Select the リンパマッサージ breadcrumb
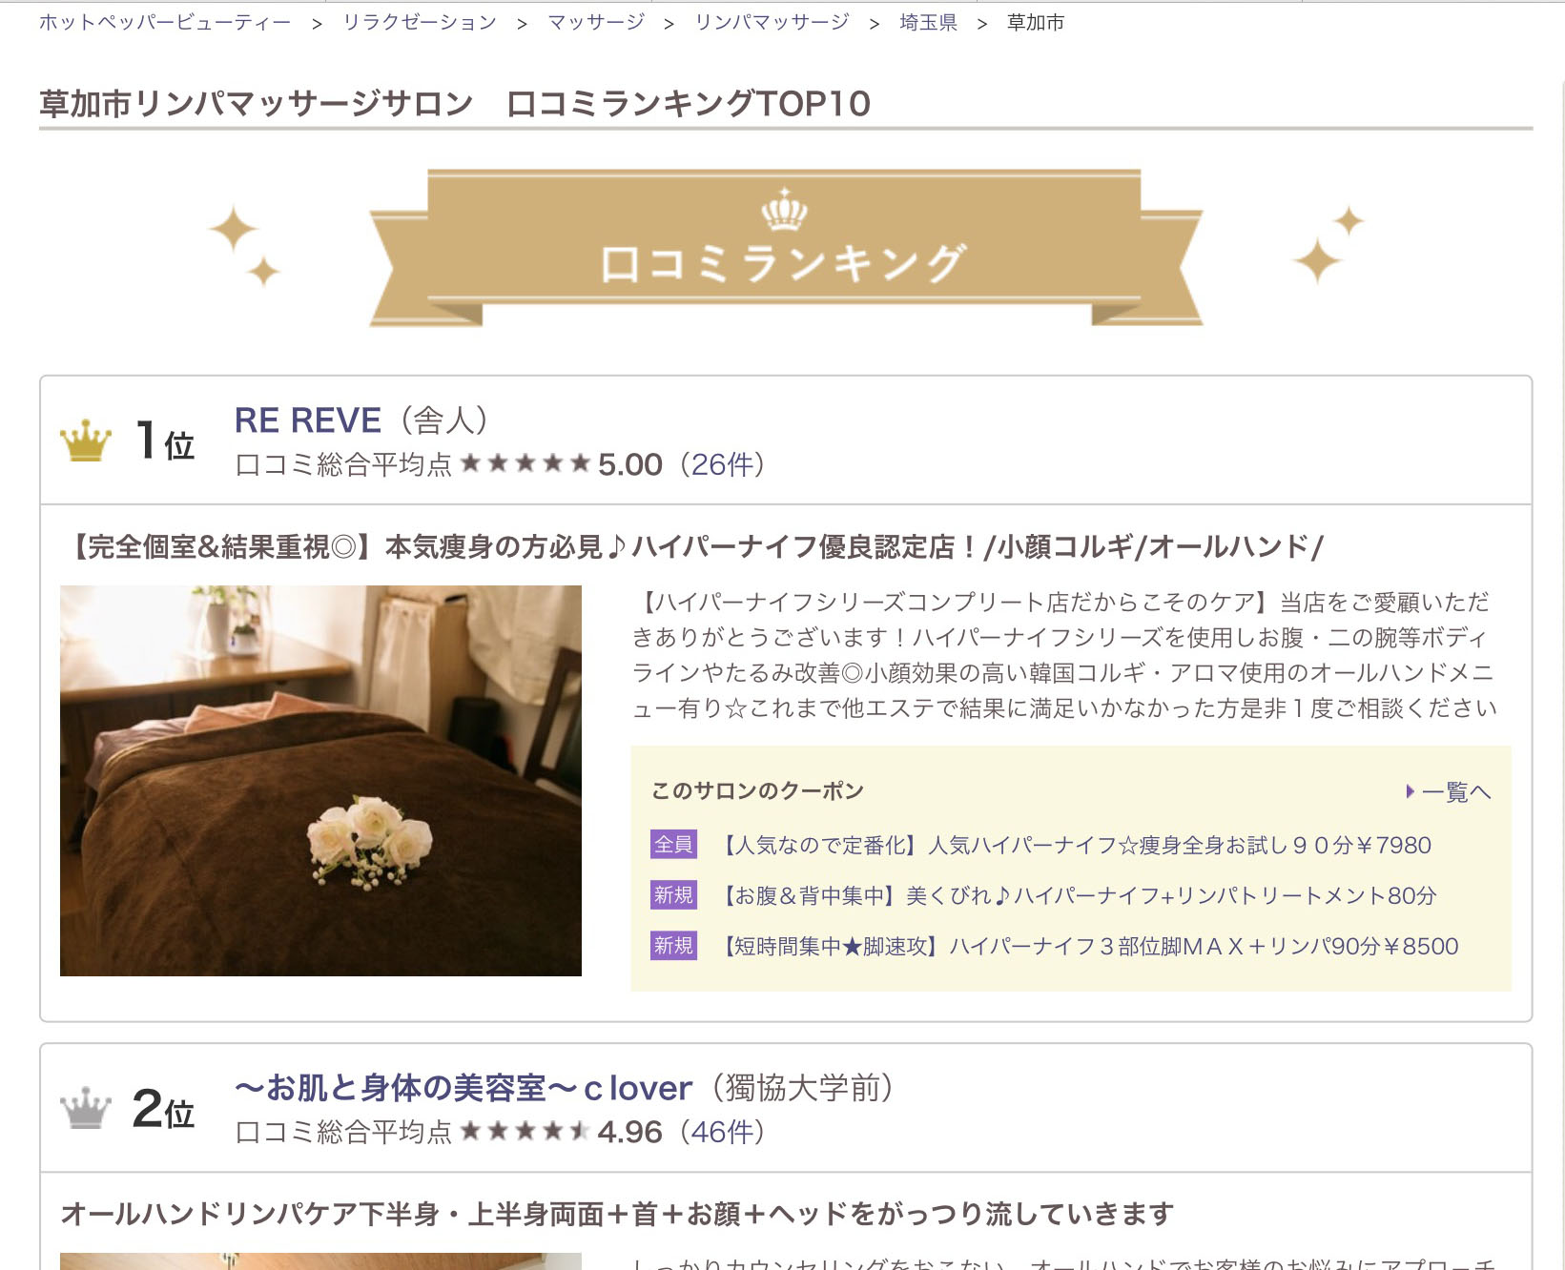This screenshot has height=1270, width=1565. click(x=772, y=23)
